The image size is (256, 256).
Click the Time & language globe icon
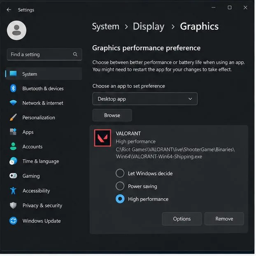13,161
